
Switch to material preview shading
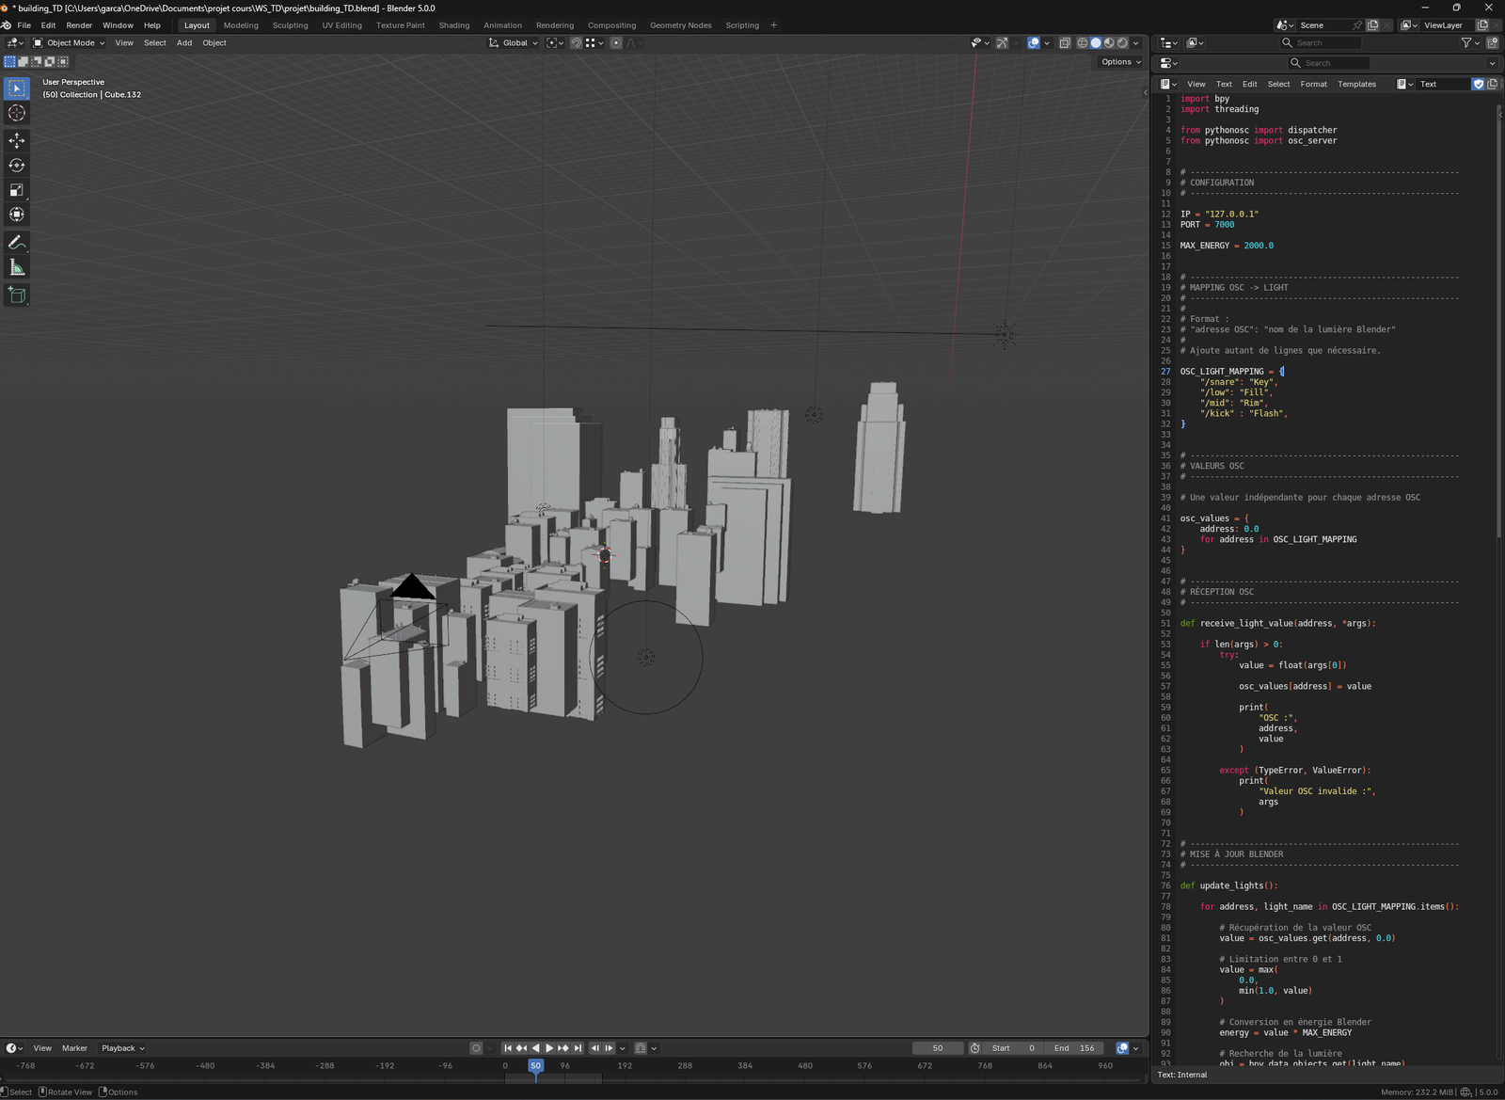point(1109,42)
